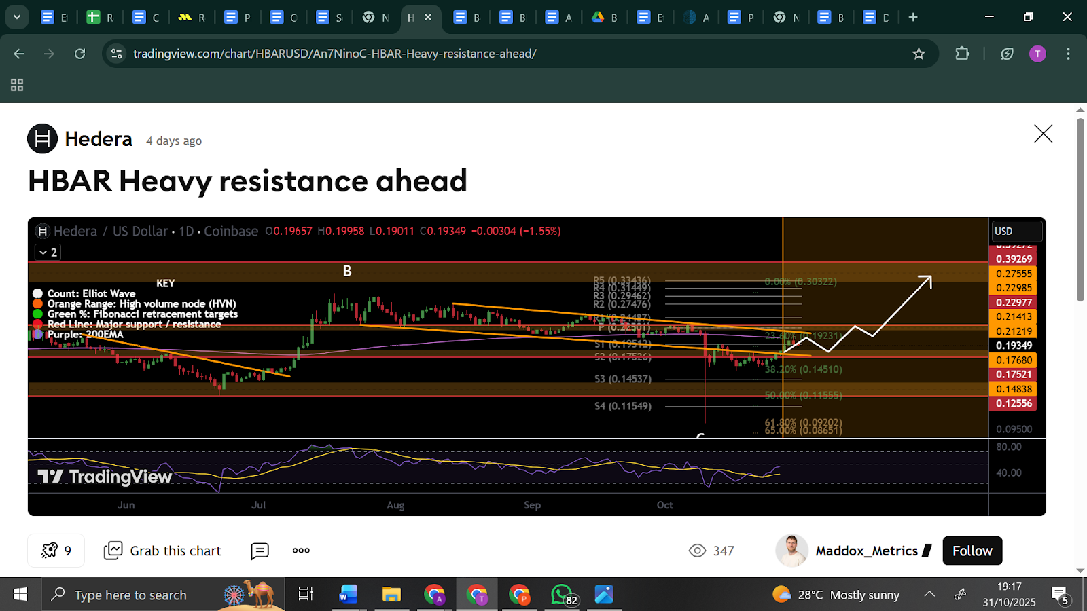Expand the collapsed indicators chevron on chart

48,253
